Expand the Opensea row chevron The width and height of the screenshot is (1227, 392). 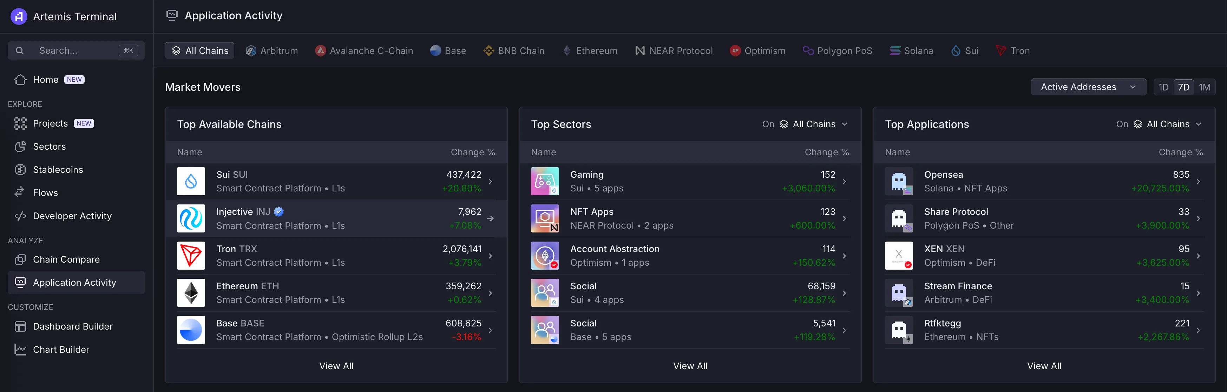(1198, 181)
